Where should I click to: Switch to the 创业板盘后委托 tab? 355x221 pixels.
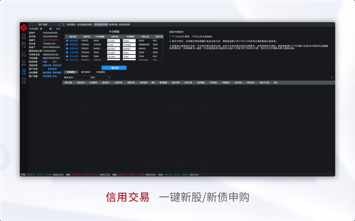[85, 24]
